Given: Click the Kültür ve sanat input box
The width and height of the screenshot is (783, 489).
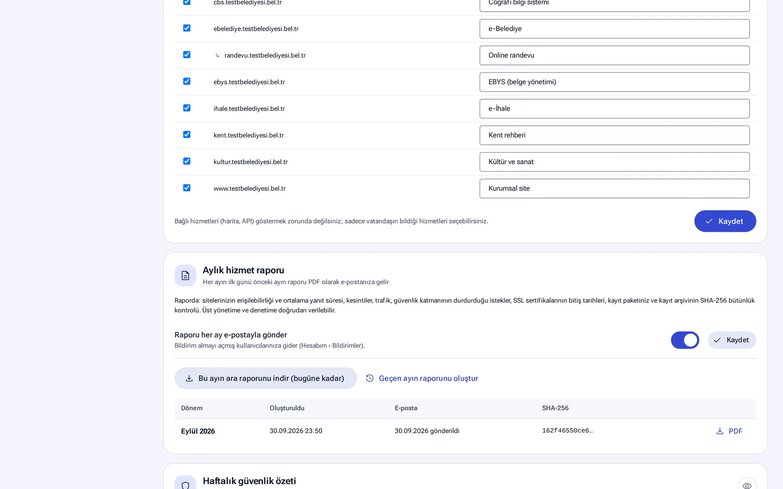Looking at the screenshot, I should (x=614, y=162).
